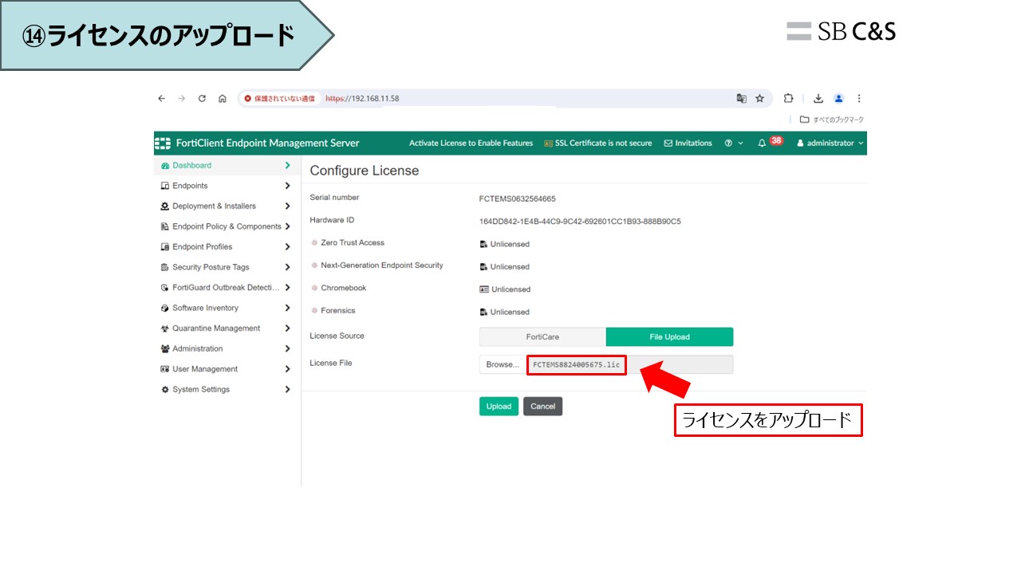Image resolution: width=1021 pixels, height=574 pixels.
Task: Open the browser three-dot menu
Action: click(x=859, y=99)
